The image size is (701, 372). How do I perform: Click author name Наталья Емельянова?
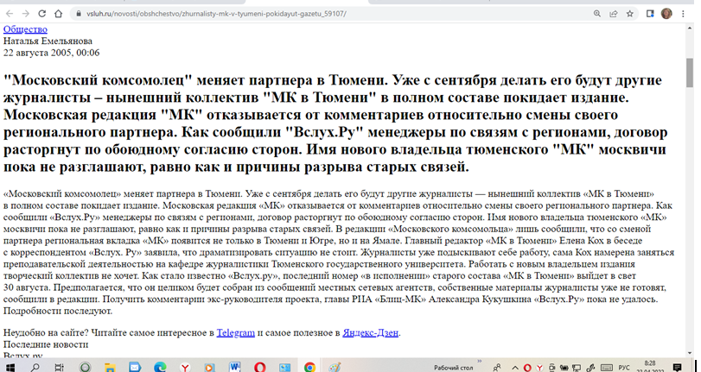tap(48, 41)
